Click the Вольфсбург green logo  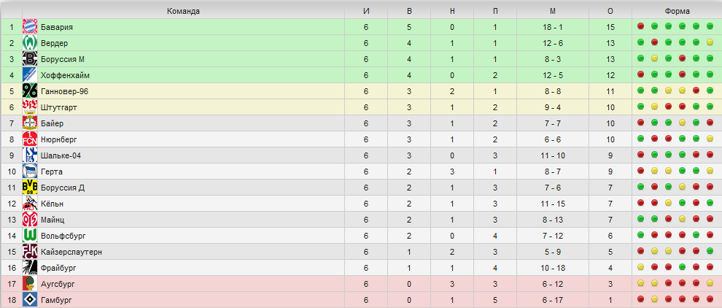[30, 236]
